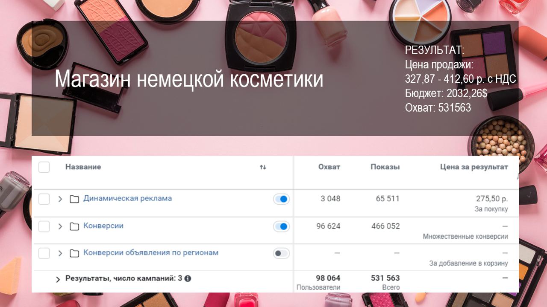
Task: Turn off the Динамическая реклама campaign toggle
Action: [281, 199]
